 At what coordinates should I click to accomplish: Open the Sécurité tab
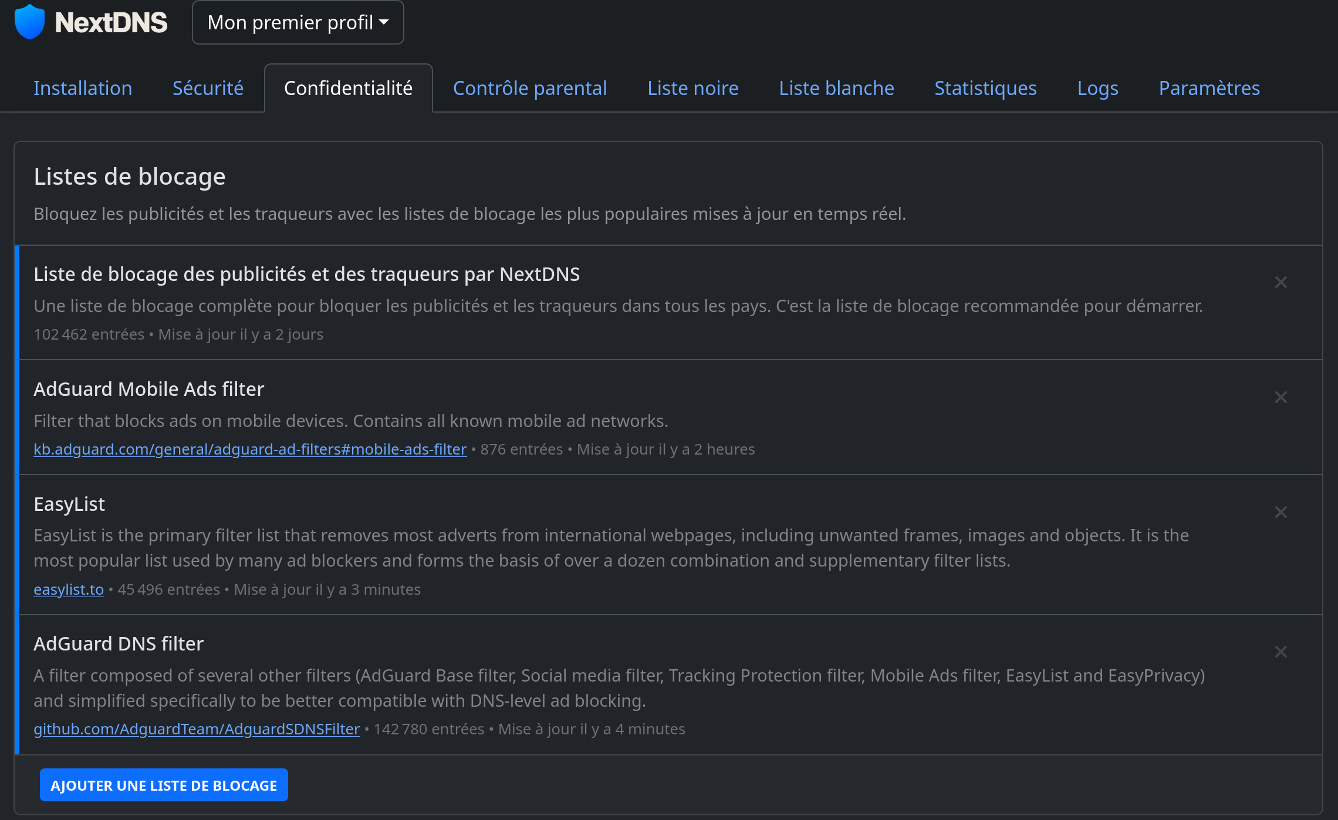(208, 88)
